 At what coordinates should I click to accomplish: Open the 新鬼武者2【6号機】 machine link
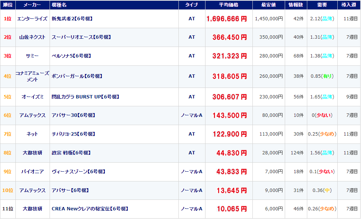coord(72,19)
